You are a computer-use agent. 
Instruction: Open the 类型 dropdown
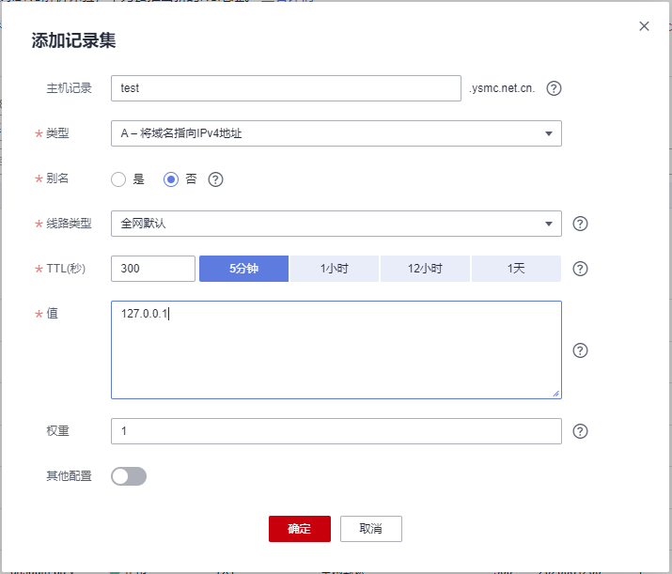[336, 133]
